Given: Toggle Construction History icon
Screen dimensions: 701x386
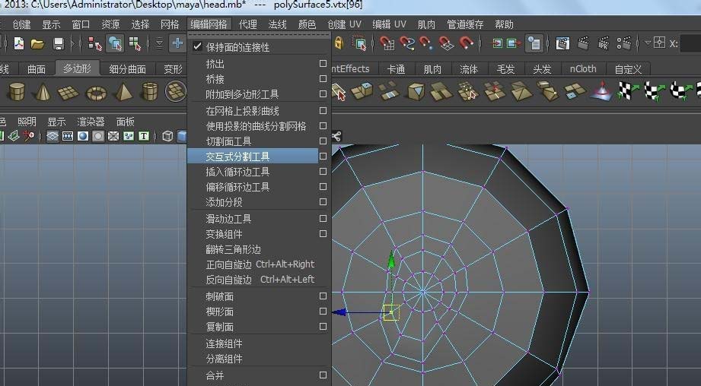Looking at the screenshot, I should [533, 43].
